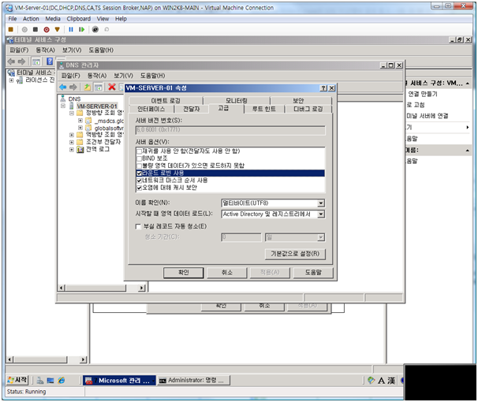Click the IME 'A' language indicator in tray
The width and height of the screenshot is (478, 402).
[381, 381]
